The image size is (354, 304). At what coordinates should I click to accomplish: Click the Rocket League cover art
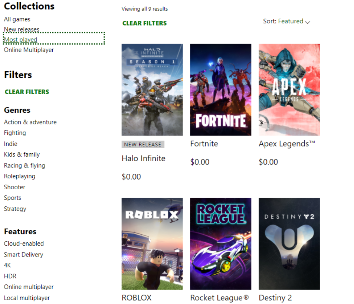tap(220, 244)
